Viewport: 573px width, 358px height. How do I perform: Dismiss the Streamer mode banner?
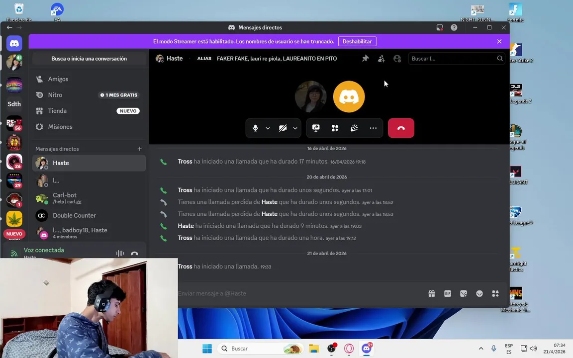click(499, 41)
